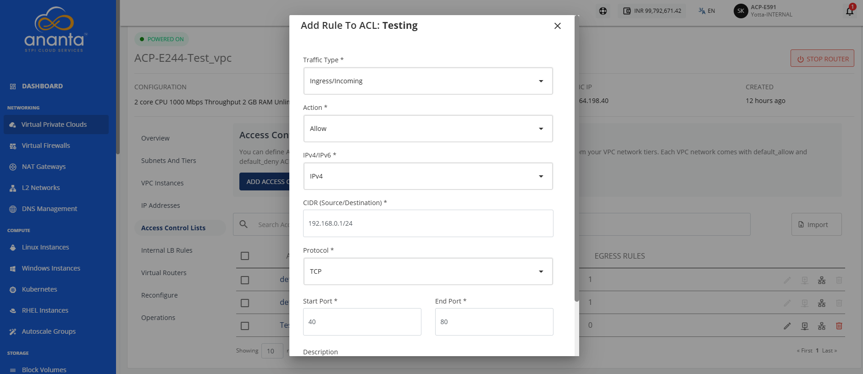Open Linux Instances in sidebar
This screenshot has width=863, height=374.
[x=45, y=247]
